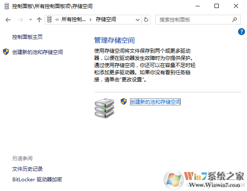Click the Forward navigation arrow

[x=21, y=20]
